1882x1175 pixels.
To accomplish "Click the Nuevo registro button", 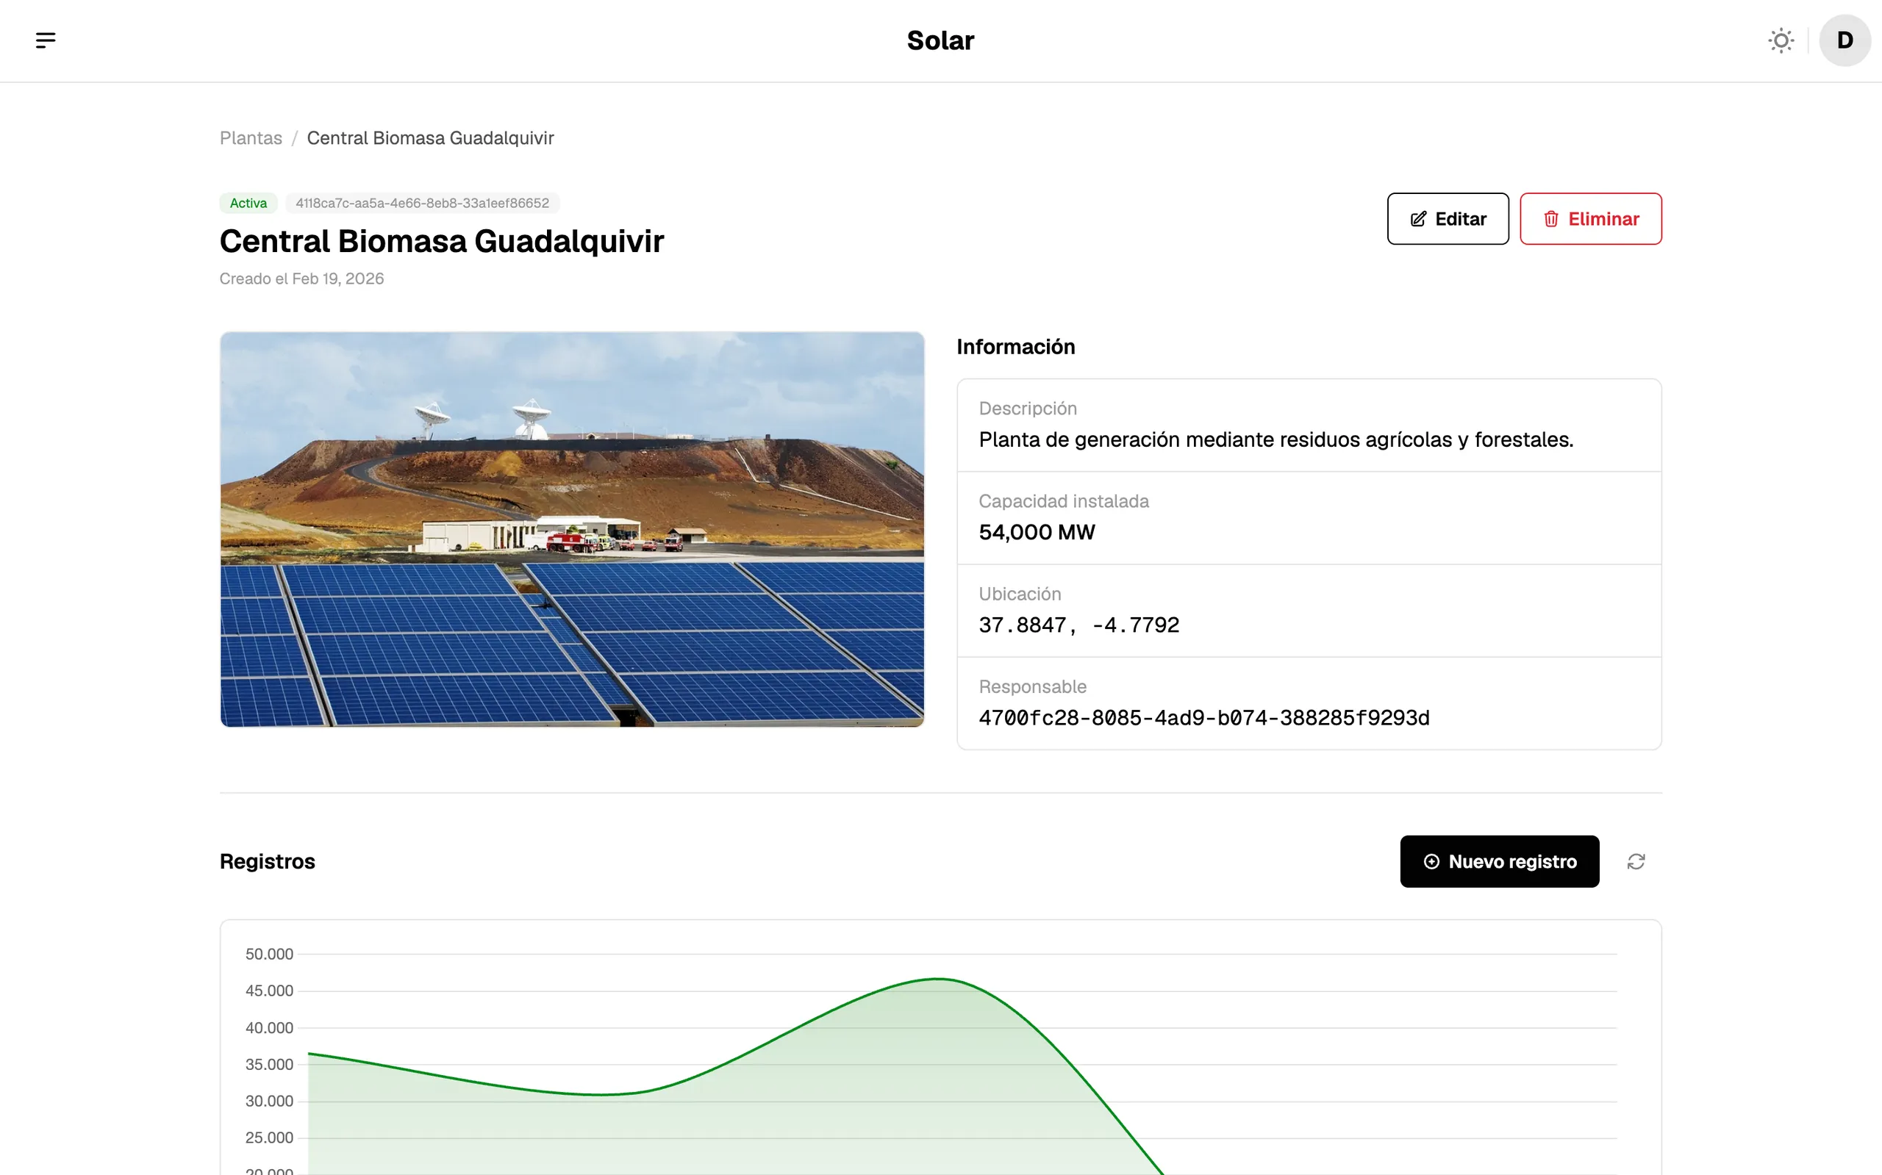I will point(1500,862).
